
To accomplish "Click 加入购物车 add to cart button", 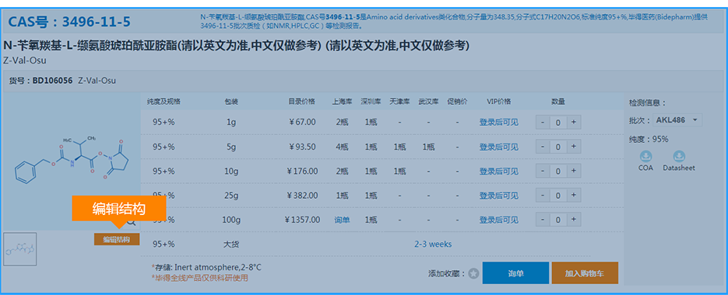I will point(585,272).
